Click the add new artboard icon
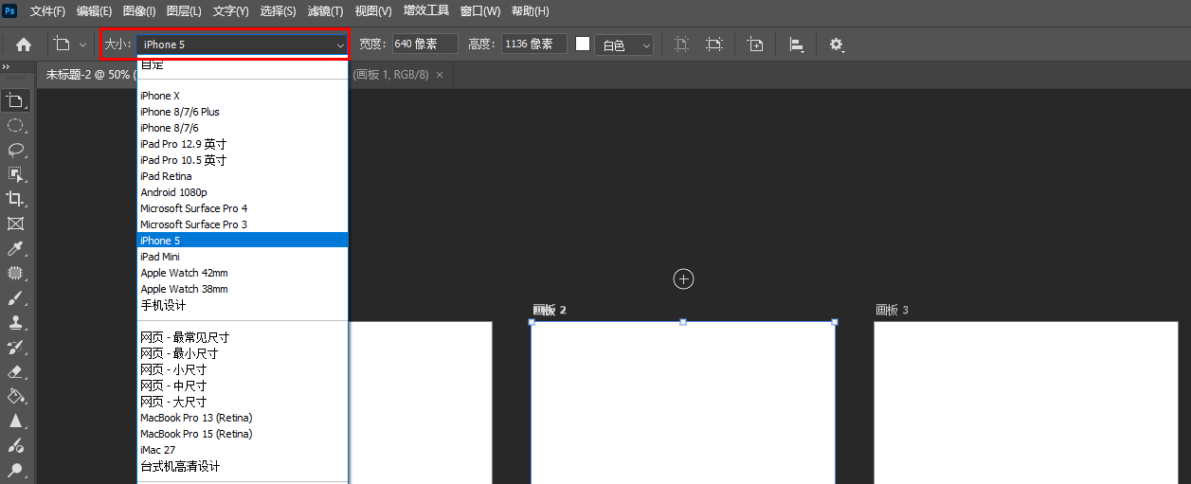The image size is (1191, 484). click(755, 45)
